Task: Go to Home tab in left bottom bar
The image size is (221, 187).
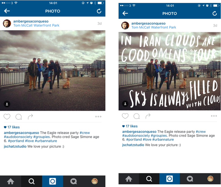Action: (10, 181)
